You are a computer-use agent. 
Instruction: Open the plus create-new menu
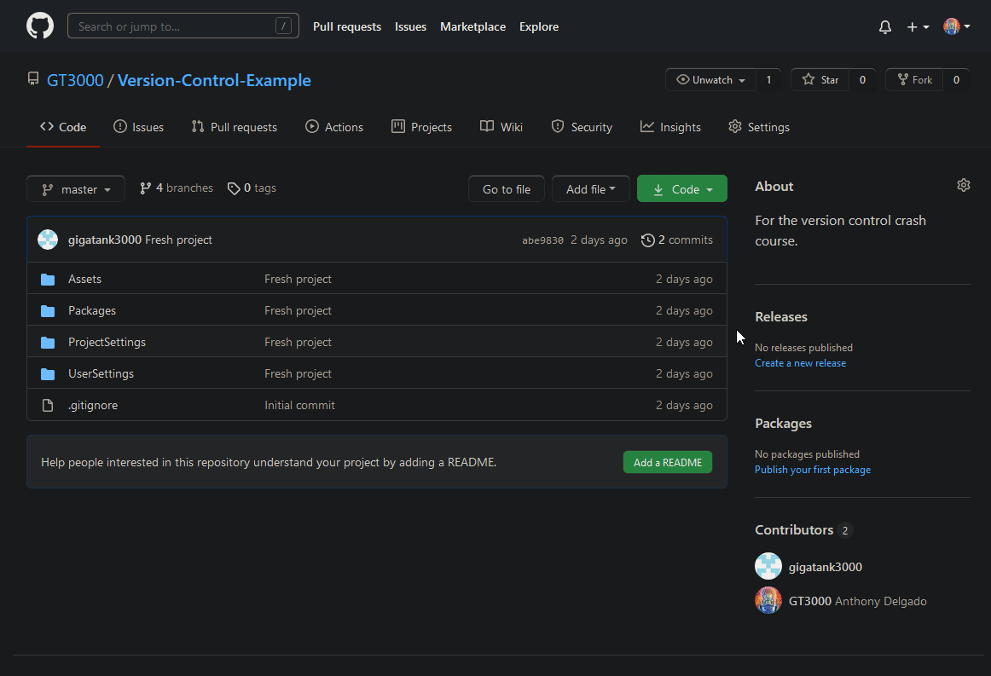pos(918,27)
